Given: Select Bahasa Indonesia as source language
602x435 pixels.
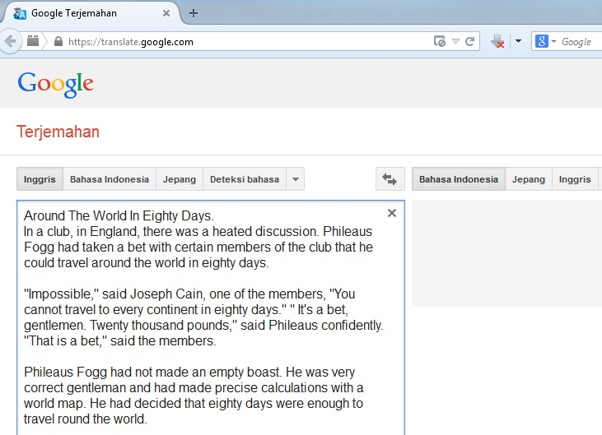Looking at the screenshot, I should click(x=110, y=179).
